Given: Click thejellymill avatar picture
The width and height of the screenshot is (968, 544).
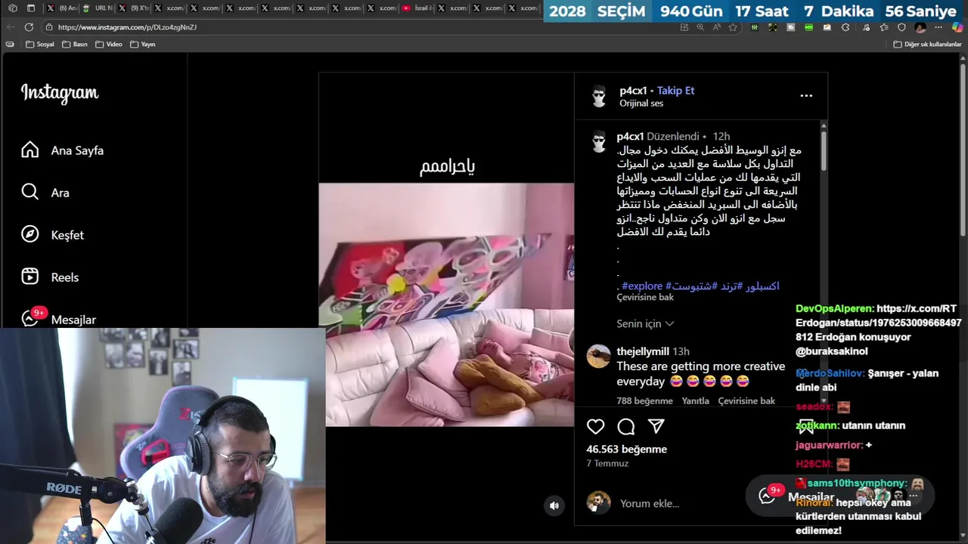Looking at the screenshot, I should coord(599,356).
